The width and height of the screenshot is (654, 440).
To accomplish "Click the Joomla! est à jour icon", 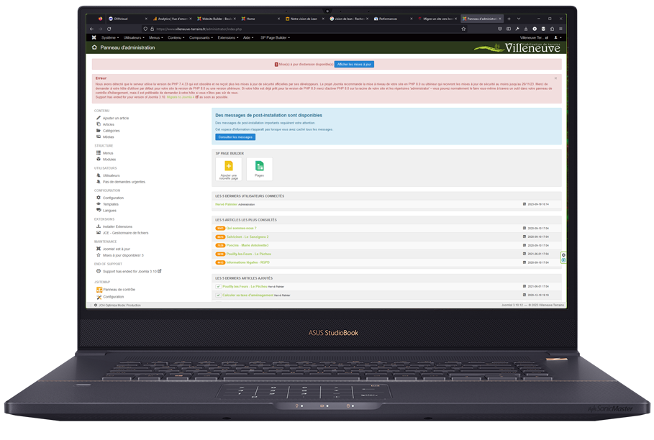I will [98, 247].
